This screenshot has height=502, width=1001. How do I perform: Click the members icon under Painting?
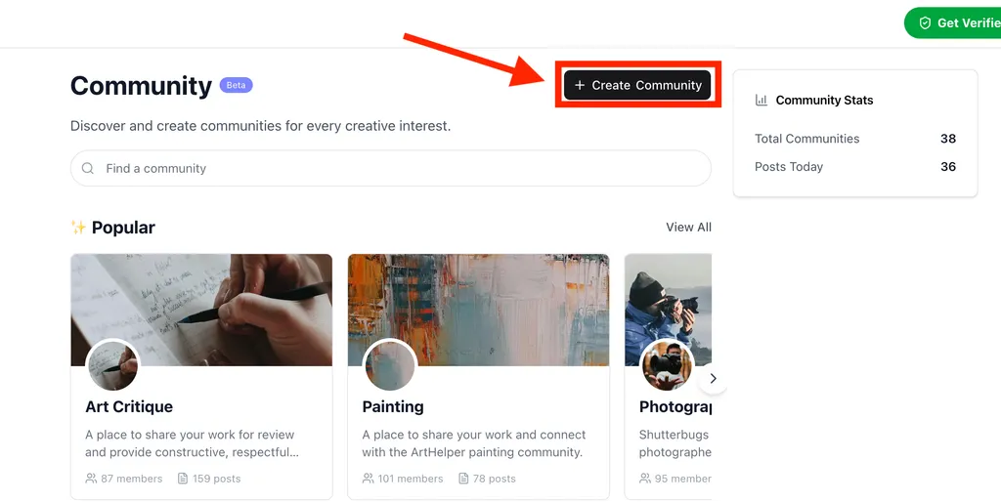[369, 479]
